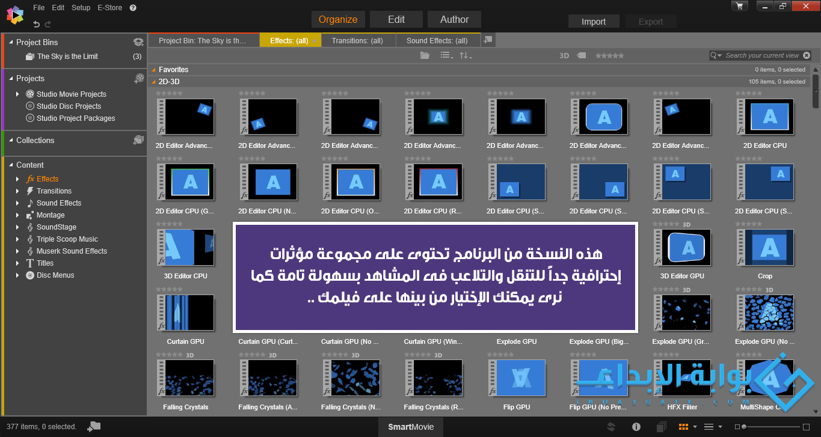Go to the Edit workspace
The image size is (821, 437).
coord(396,19)
